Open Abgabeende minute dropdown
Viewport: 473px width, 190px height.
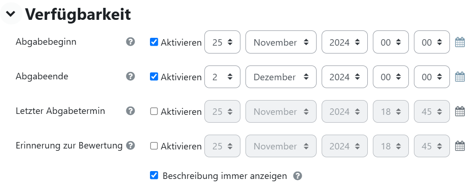(431, 77)
